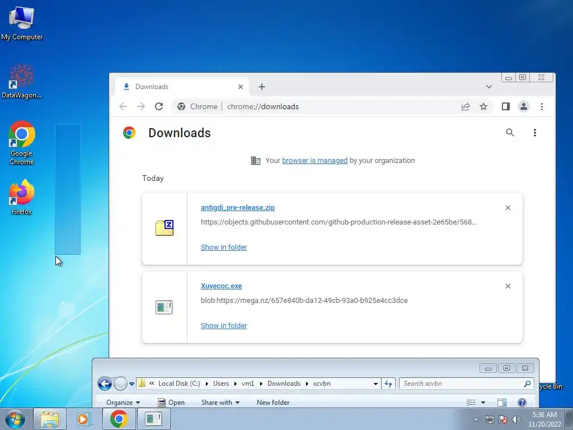Open My Computer desktop icon
This screenshot has height=430, width=573.
click(x=22, y=24)
